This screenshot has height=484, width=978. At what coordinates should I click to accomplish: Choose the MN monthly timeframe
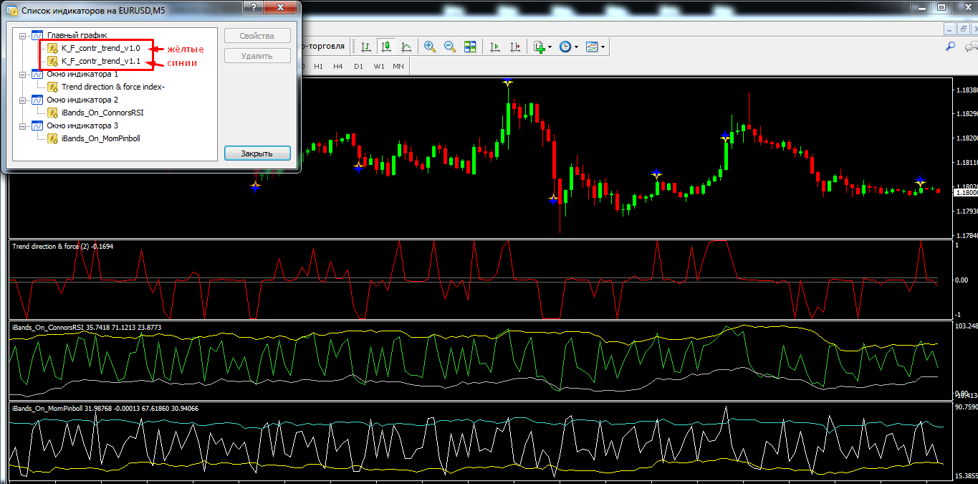[x=398, y=66]
